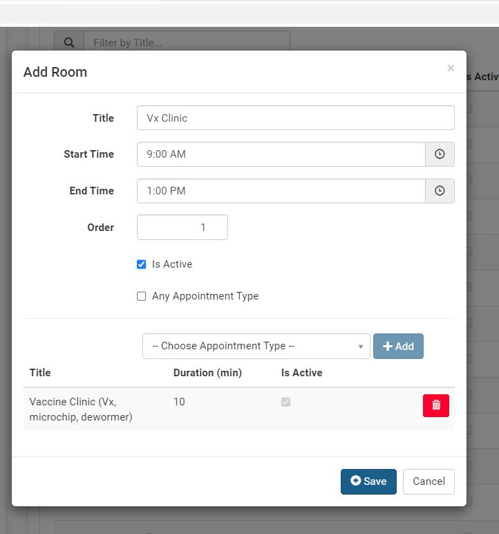
Task: Click the Vaccine Clinic row Is Active checkbox
Action: coord(286,402)
